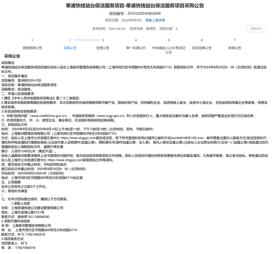The image size is (272, 254).
Task: Click step number 3 in progress bar
Action: (103, 40)
